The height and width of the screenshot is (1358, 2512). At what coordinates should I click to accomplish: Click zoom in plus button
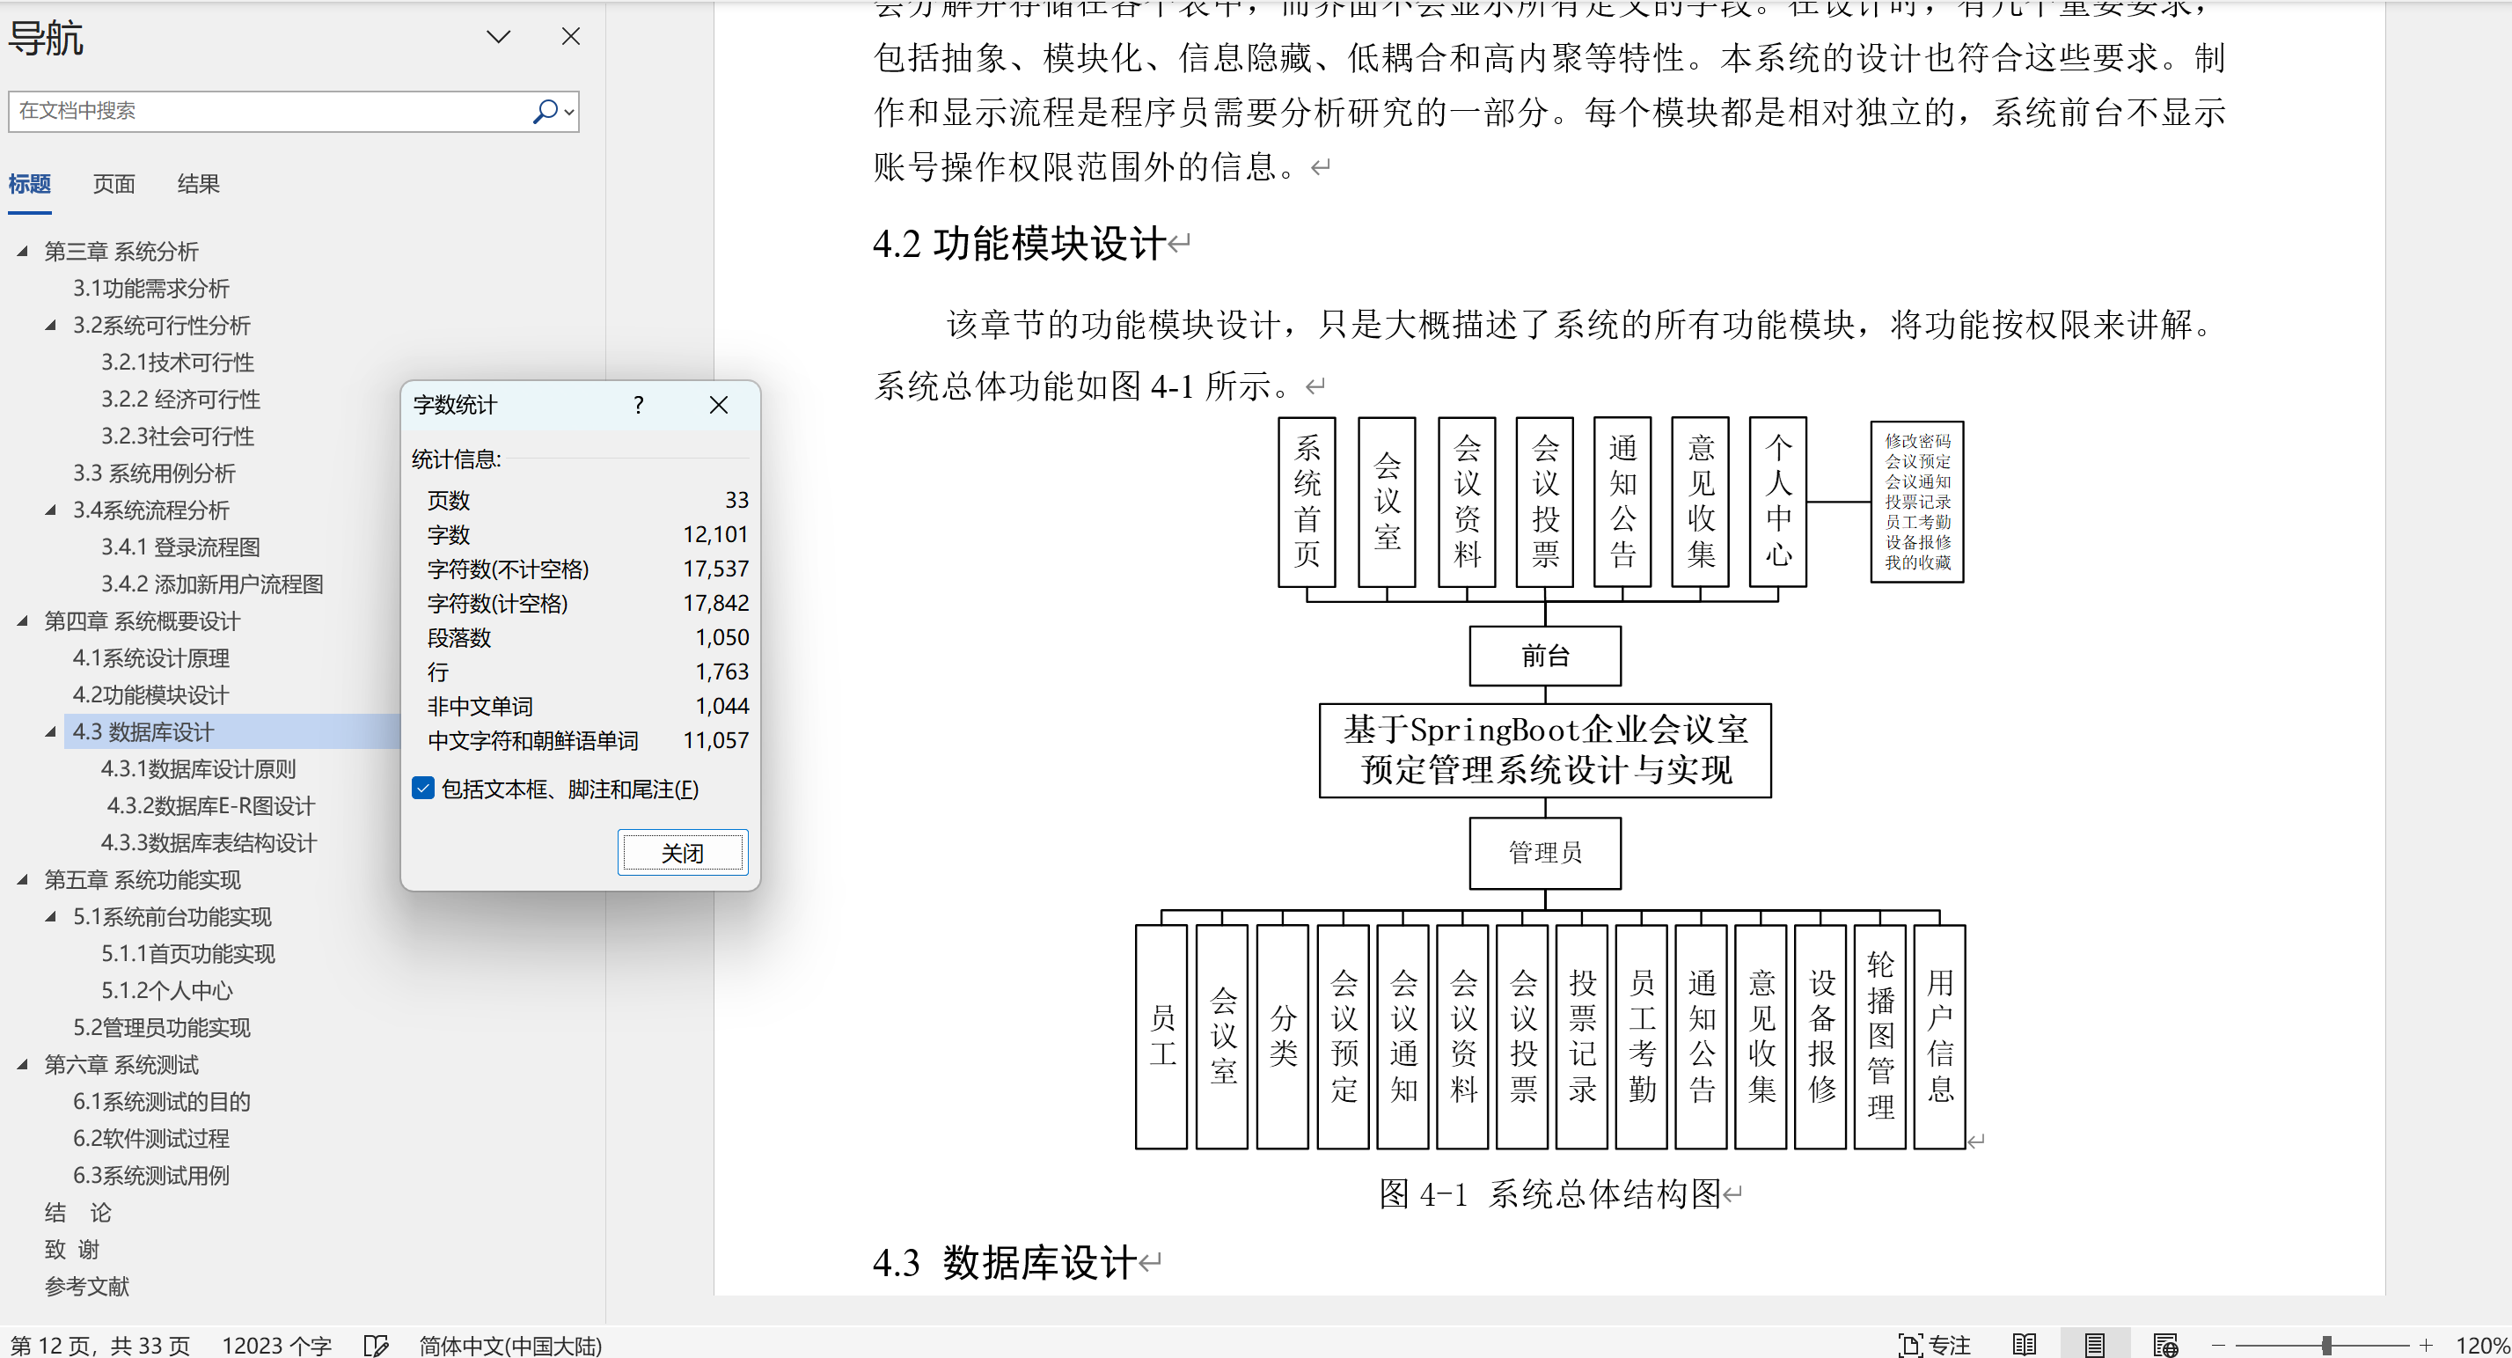[x=2426, y=1346]
